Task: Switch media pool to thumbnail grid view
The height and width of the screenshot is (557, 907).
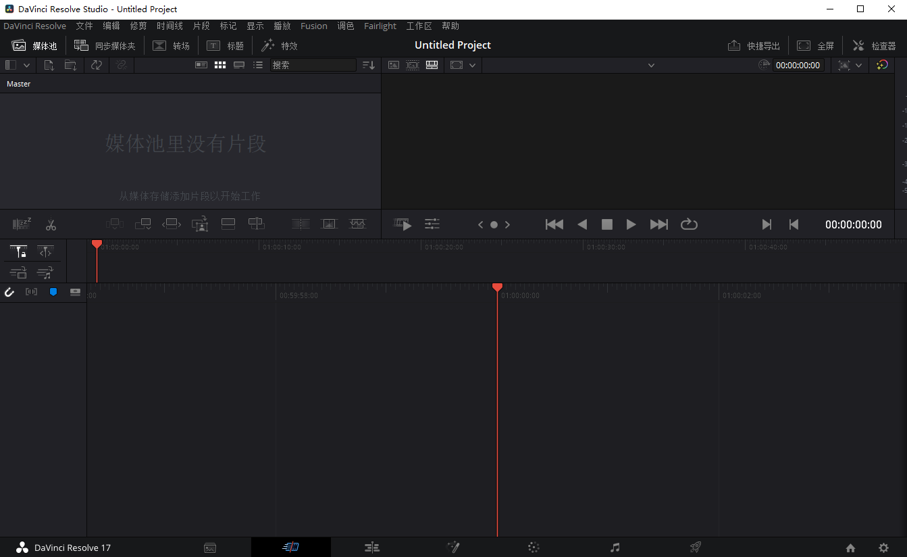Action: [220, 65]
